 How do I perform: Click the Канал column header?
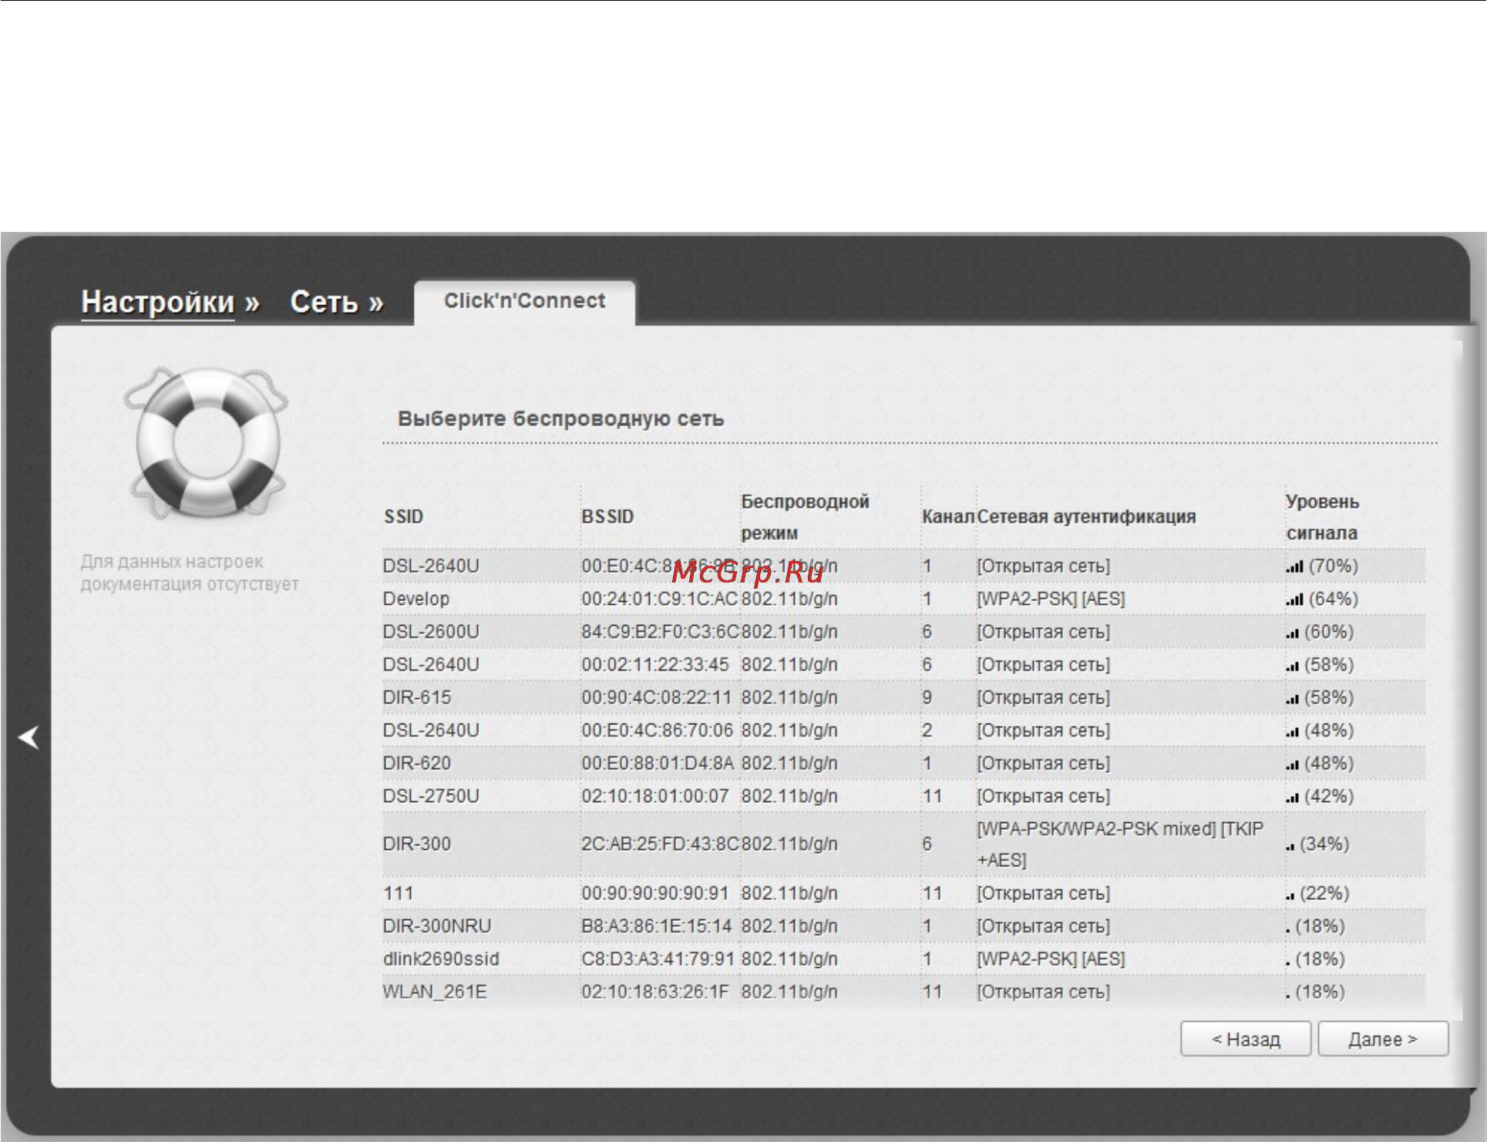[948, 517]
